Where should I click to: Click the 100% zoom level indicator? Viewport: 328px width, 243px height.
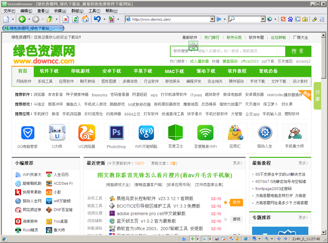[x=193, y=46]
